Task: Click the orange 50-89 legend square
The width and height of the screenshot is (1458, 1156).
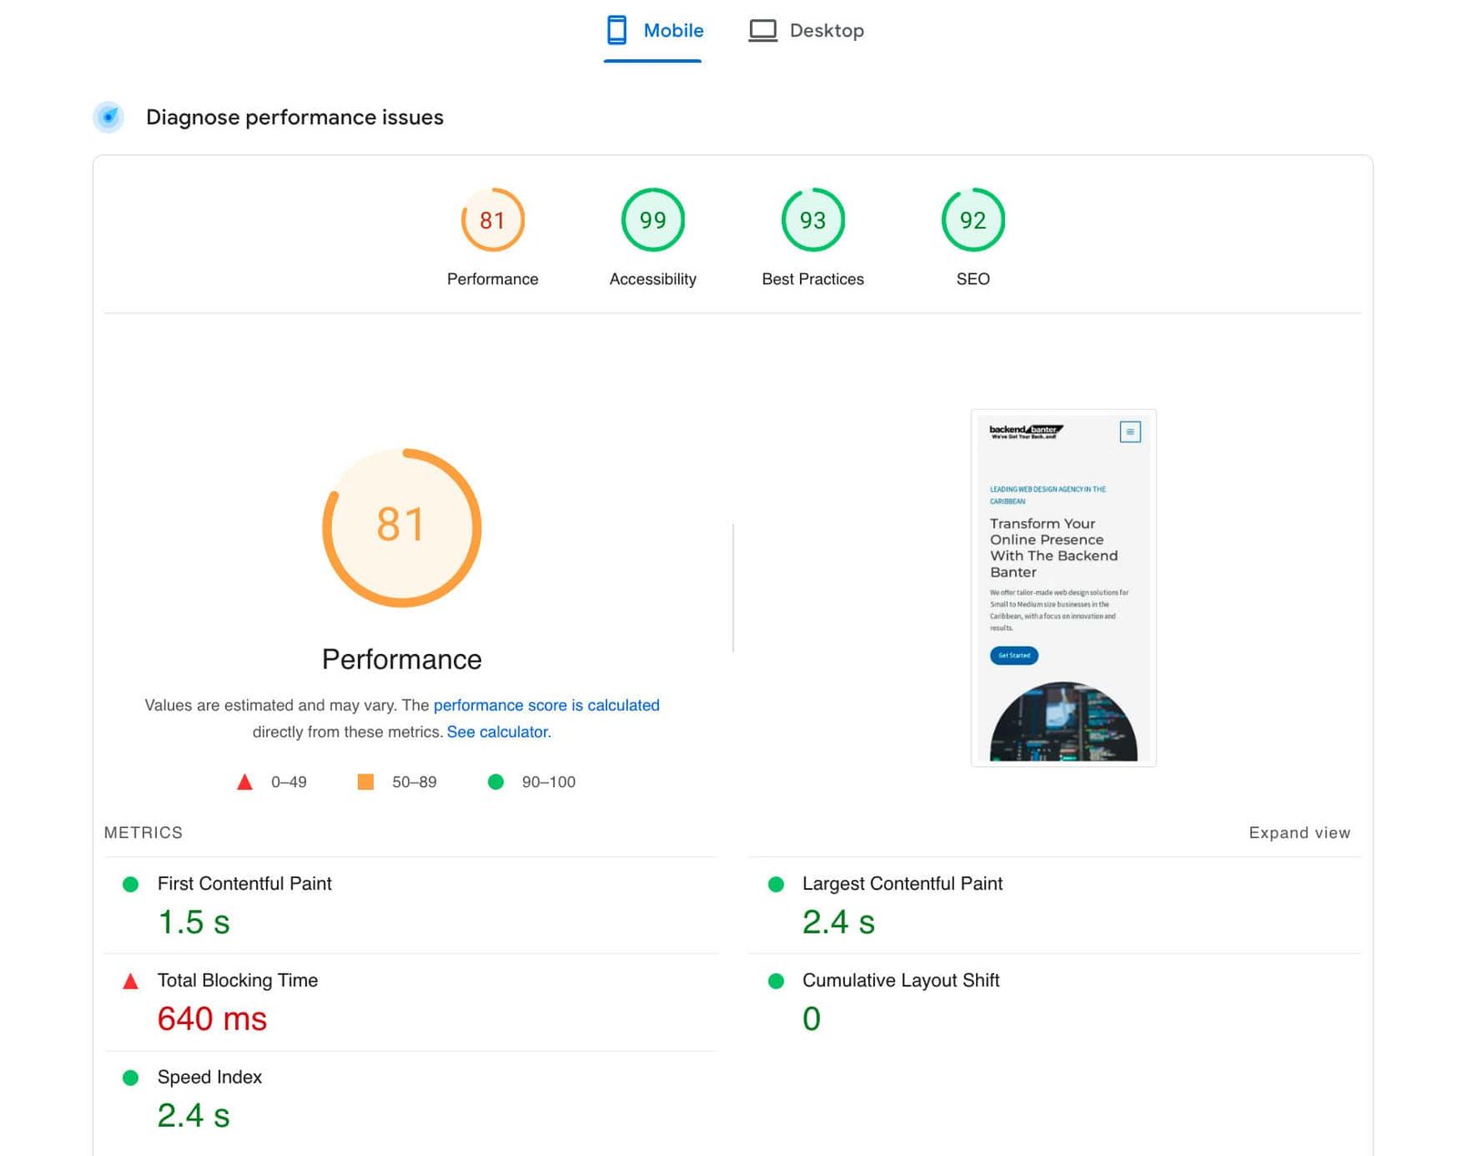Action: point(365,781)
